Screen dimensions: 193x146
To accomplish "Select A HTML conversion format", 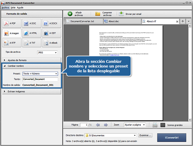I will coord(32,33).
